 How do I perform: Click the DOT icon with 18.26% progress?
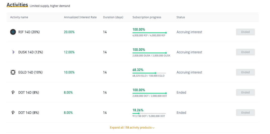13,113
